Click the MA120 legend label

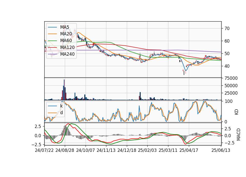(x=67, y=47)
